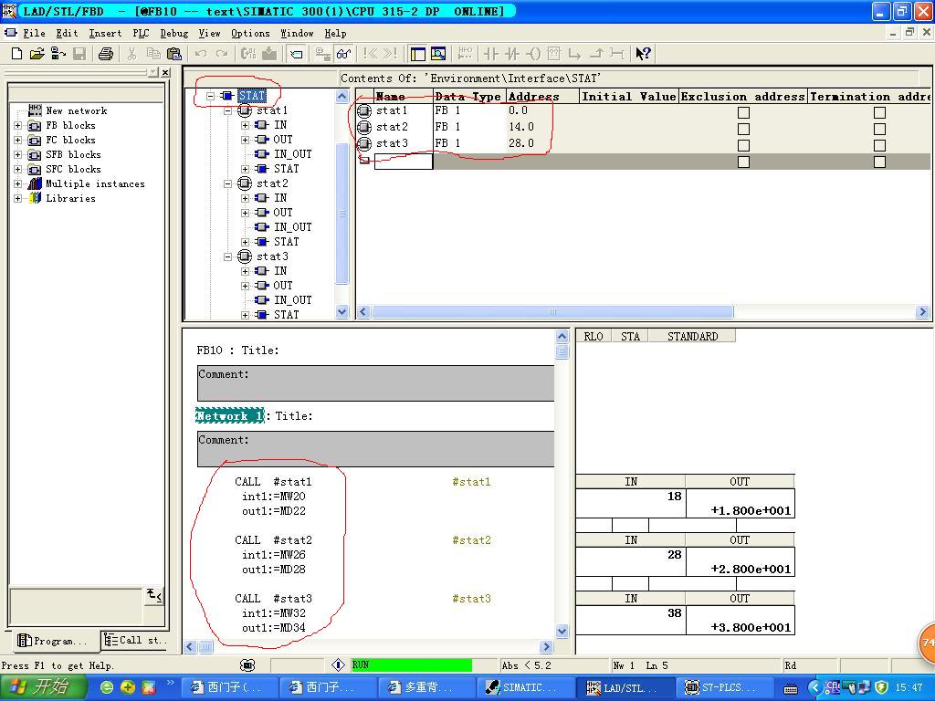Click the Data Type column header
Screen dimensions: 935x701
tap(467, 96)
